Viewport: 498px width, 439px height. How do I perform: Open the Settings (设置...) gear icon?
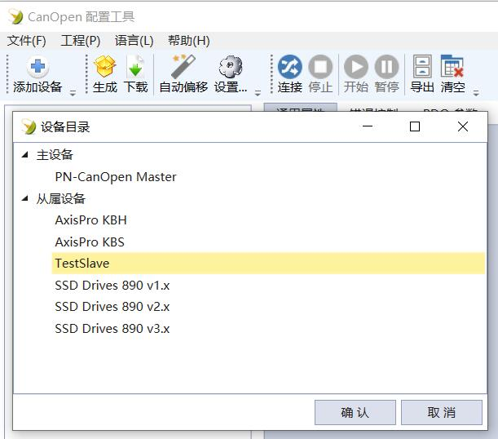tap(231, 69)
